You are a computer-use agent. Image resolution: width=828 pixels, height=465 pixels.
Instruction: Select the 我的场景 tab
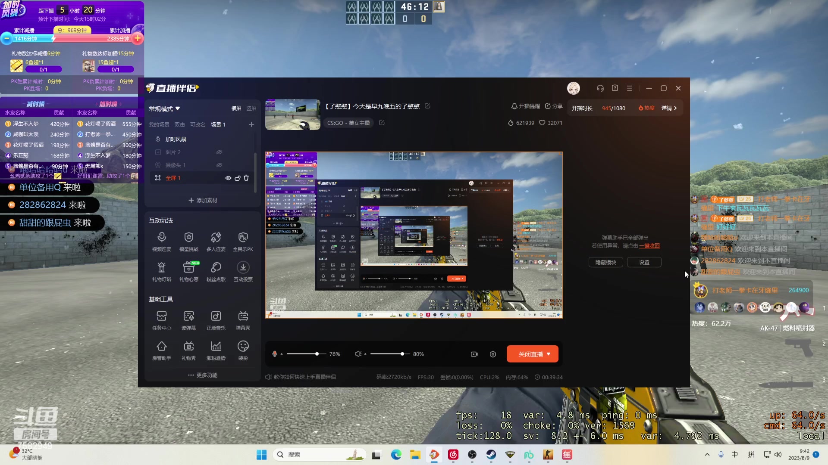pos(159,124)
